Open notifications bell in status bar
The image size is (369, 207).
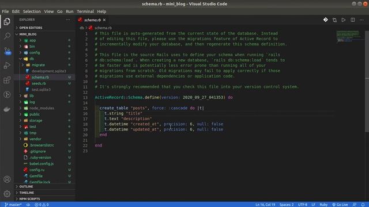click(363, 205)
